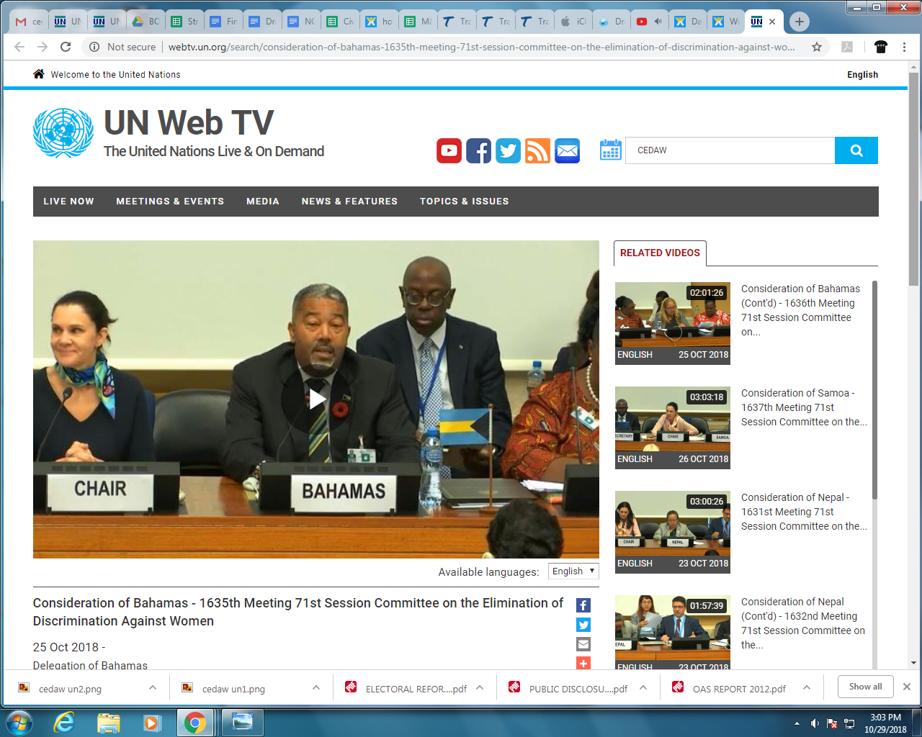The image size is (922, 737).
Task: Click the blue email envelope icon in header
Action: (567, 150)
